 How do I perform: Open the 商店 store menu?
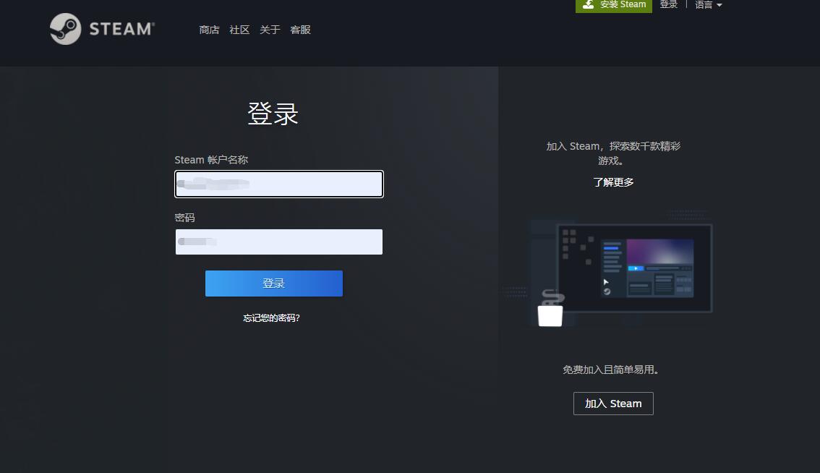(209, 30)
